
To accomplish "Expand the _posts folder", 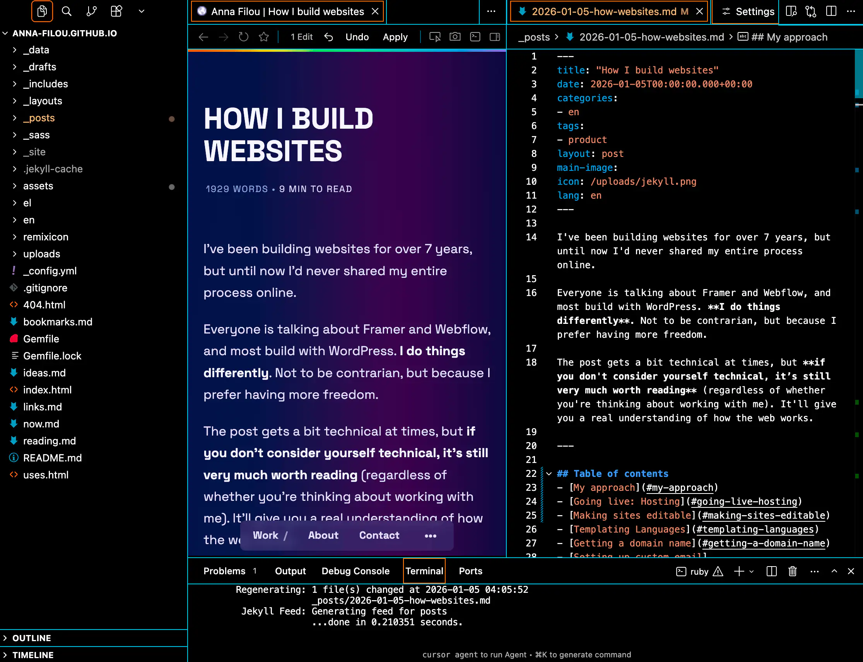I will pos(39,118).
